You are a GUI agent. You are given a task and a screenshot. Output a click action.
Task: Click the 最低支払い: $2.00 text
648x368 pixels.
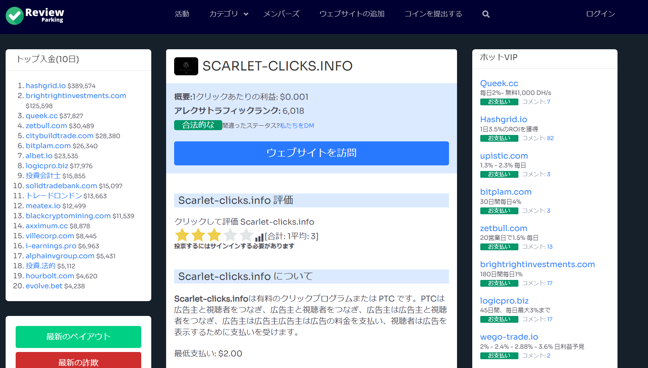(208, 354)
